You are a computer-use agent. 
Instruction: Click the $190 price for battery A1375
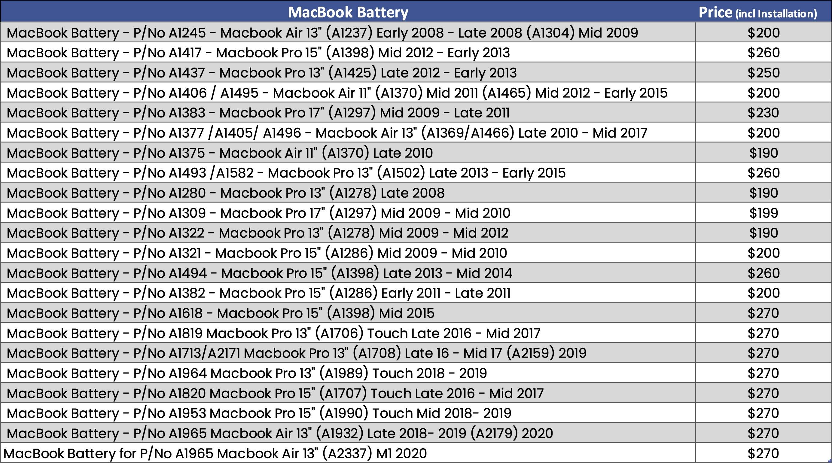(x=763, y=153)
